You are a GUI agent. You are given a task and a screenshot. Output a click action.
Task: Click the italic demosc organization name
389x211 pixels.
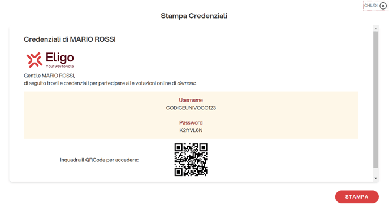click(x=187, y=83)
